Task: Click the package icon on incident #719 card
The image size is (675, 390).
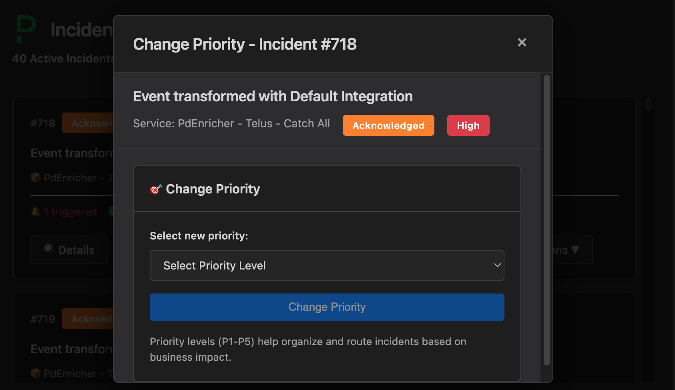Action: coord(36,373)
